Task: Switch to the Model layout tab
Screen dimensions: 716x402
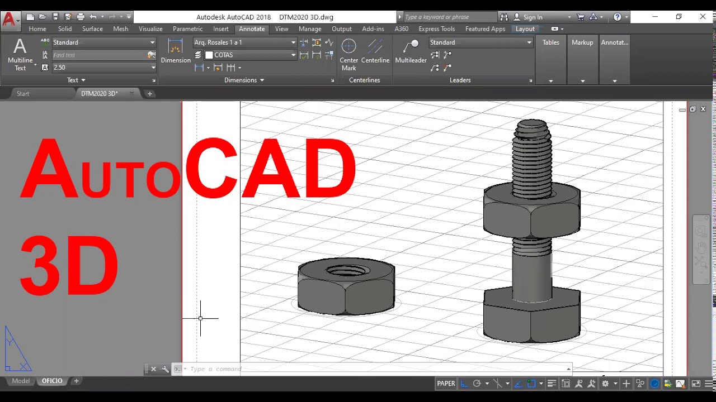Action: pyautogui.click(x=21, y=381)
